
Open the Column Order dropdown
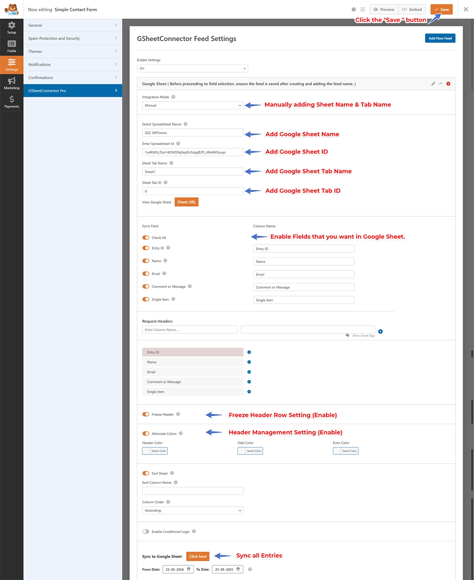[x=192, y=511]
